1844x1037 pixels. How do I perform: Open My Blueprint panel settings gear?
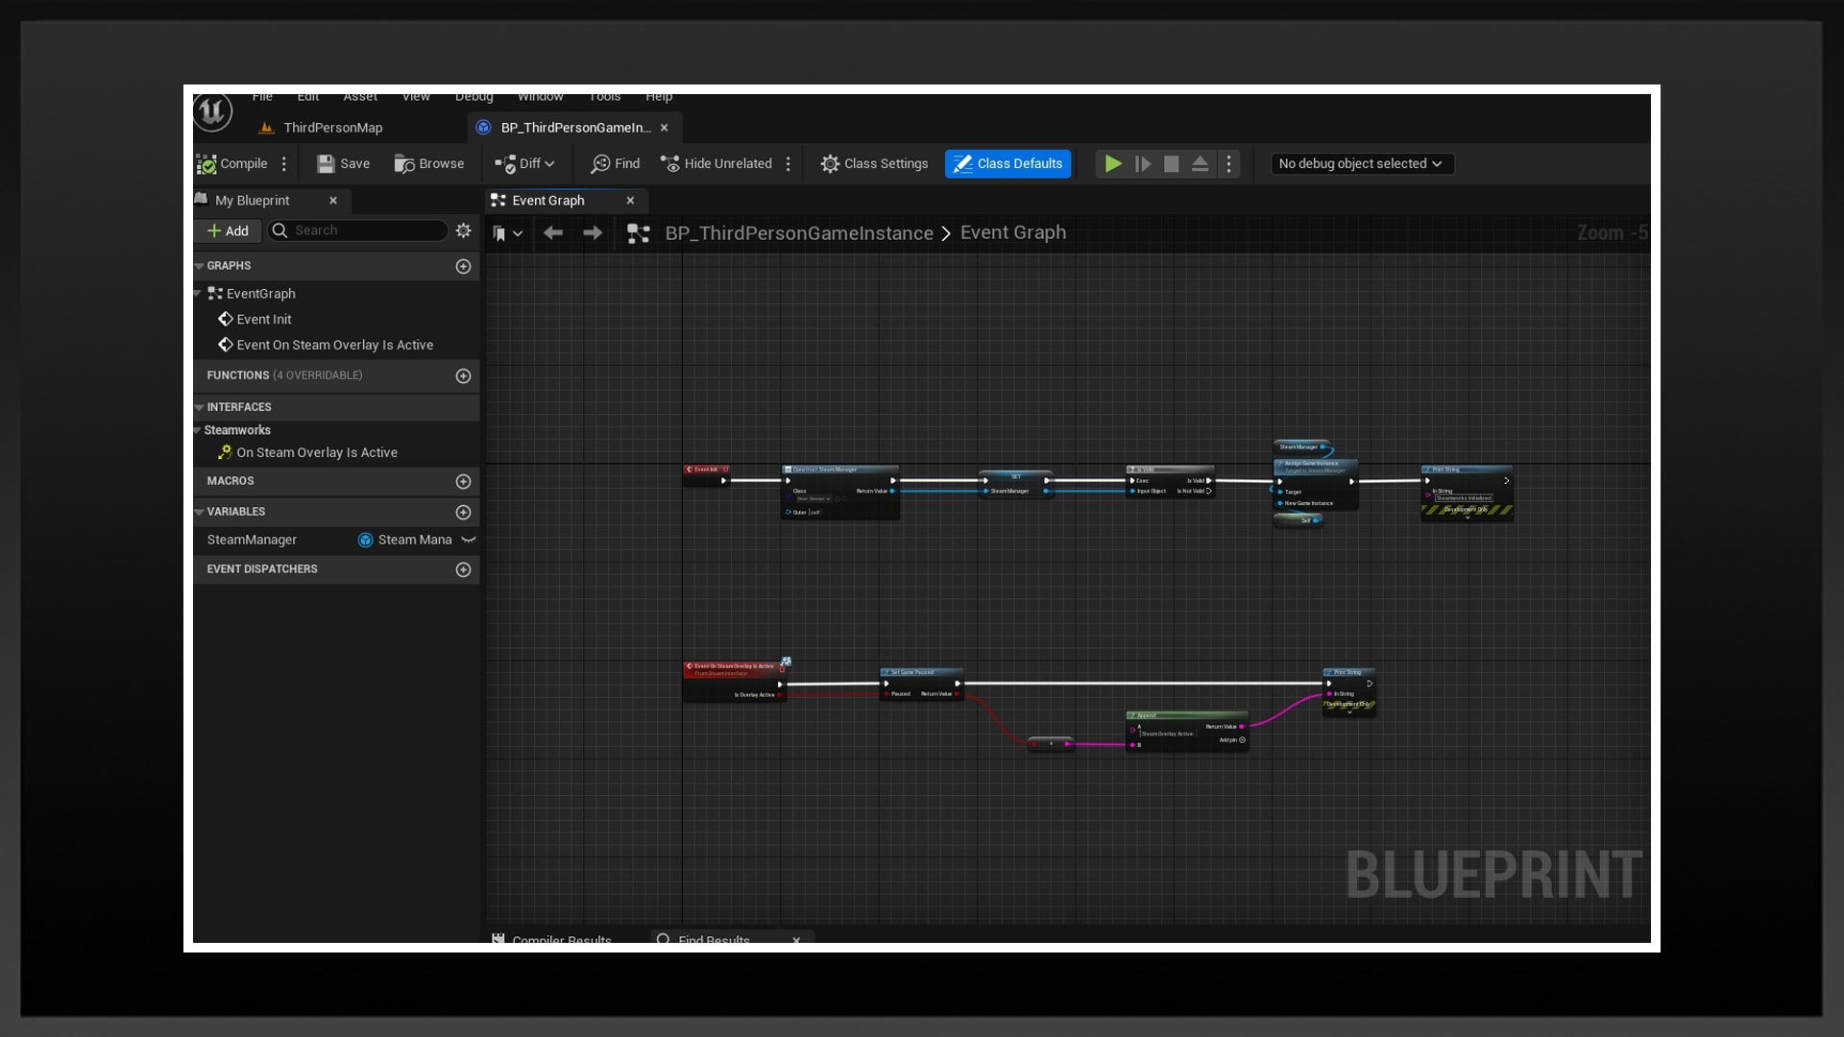click(463, 230)
